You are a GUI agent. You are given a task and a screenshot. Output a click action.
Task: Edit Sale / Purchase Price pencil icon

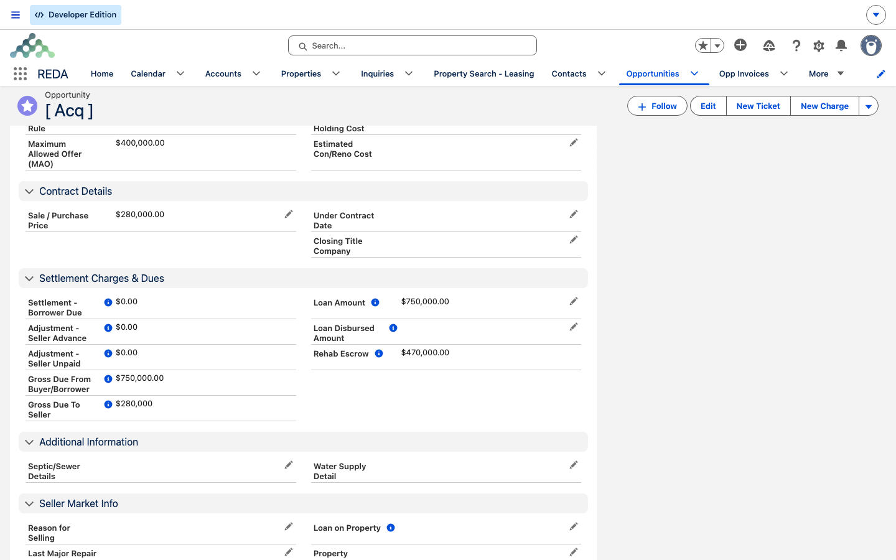pos(289,214)
